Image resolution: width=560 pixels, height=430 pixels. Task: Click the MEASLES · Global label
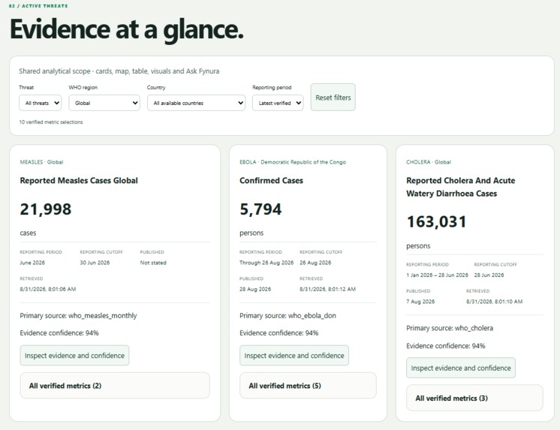41,162
